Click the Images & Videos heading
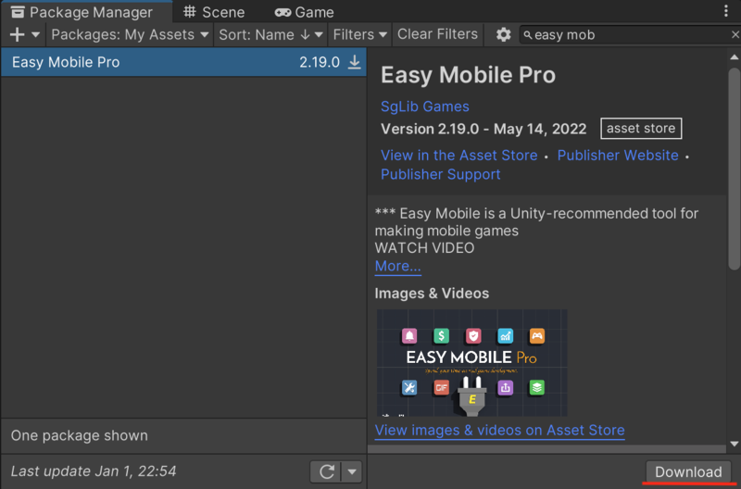 pyautogui.click(x=432, y=294)
